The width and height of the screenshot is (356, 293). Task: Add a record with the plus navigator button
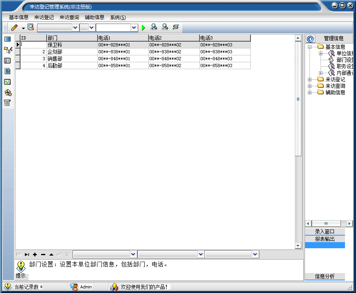pyautogui.click(x=35, y=254)
